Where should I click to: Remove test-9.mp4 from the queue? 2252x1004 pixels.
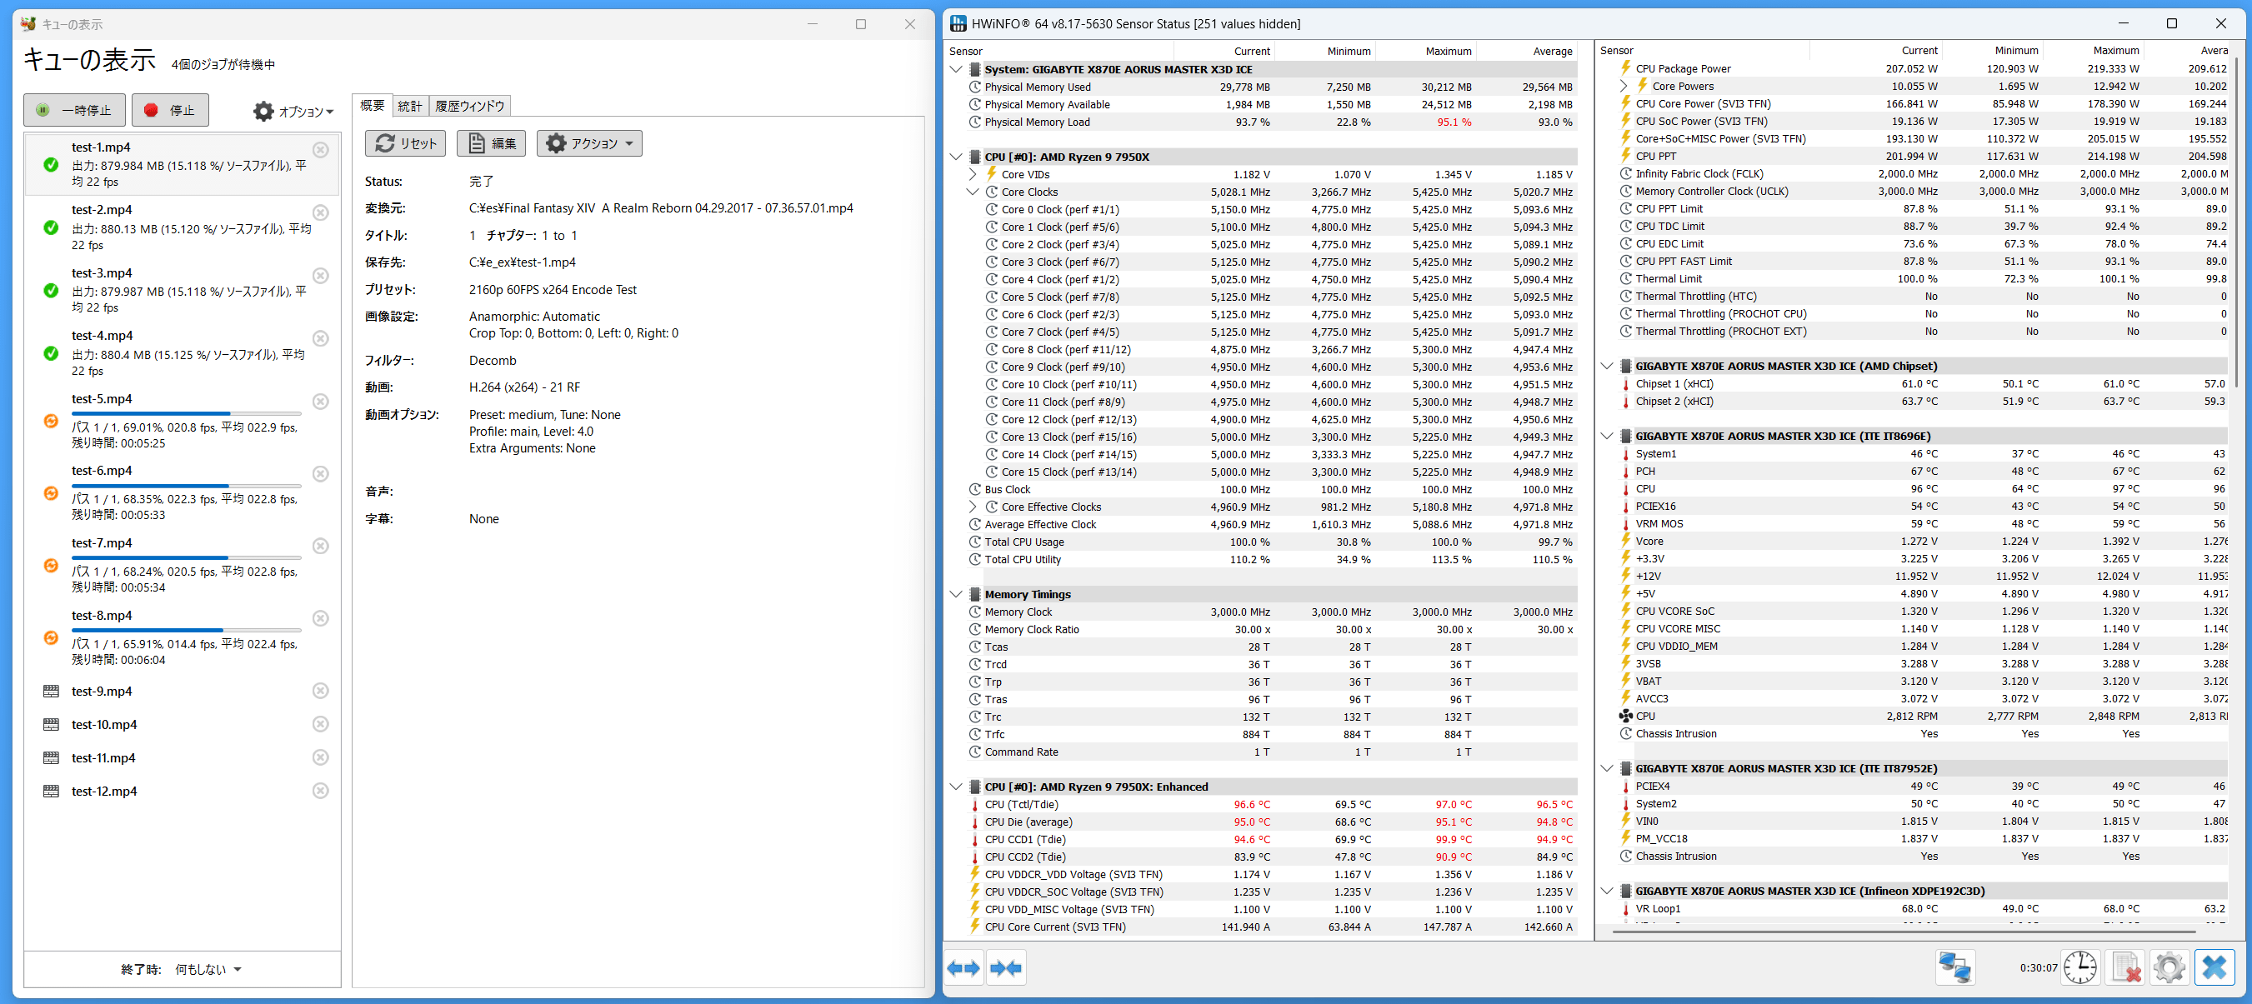(321, 692)
